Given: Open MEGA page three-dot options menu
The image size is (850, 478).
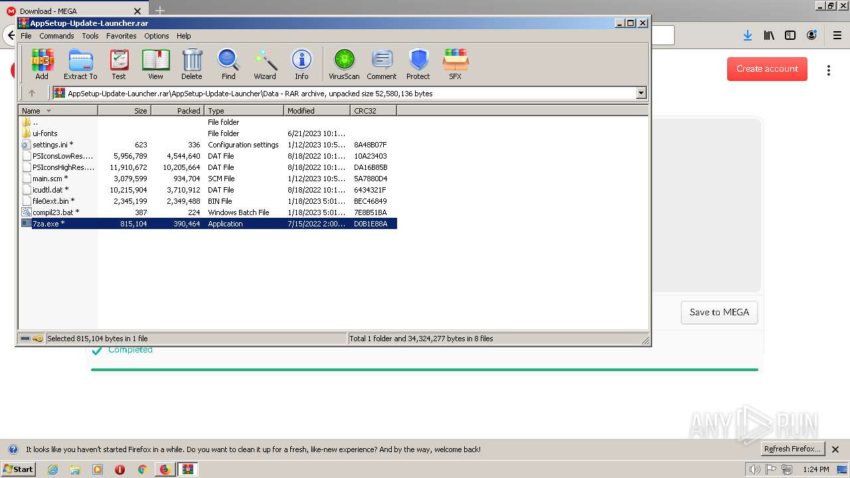Looking at the screenshot, I should click(x=829, y=69).
